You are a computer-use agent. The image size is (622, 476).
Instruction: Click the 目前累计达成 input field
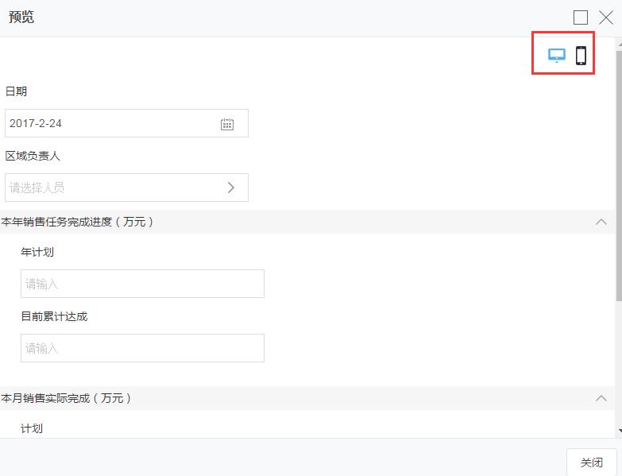pyautogui.click(x=142, y=348)
